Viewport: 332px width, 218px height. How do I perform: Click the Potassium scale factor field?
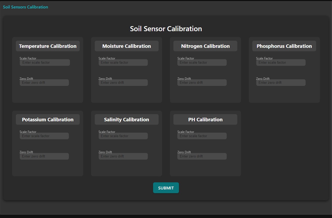(44, 136)
